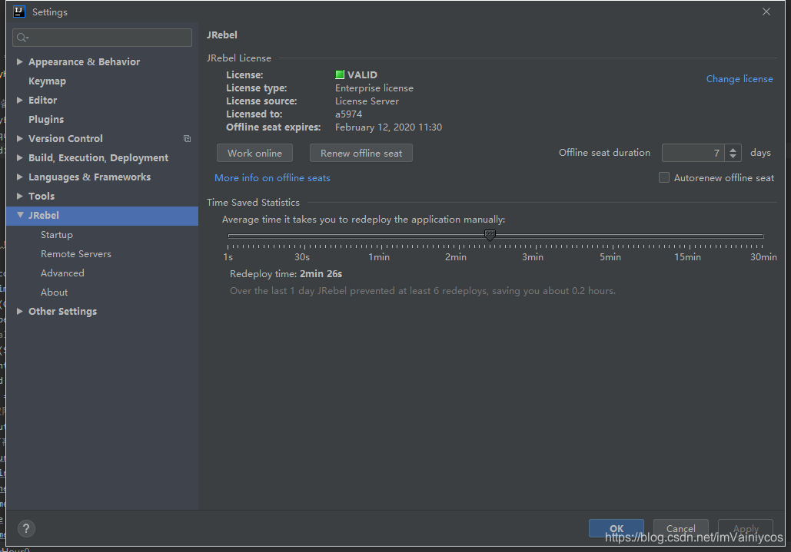Expand Other Settings arrow
The width and height of the screenshot is (791, 552).
[20, 311]
